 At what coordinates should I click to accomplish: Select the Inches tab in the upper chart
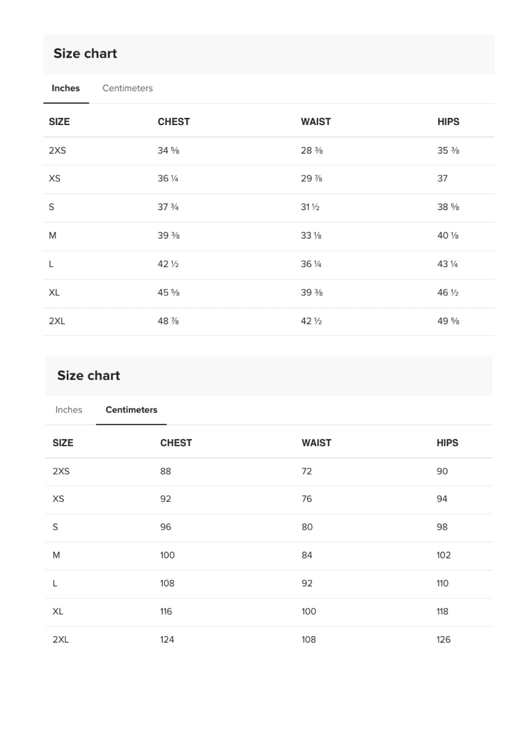(x=65, y=88)
